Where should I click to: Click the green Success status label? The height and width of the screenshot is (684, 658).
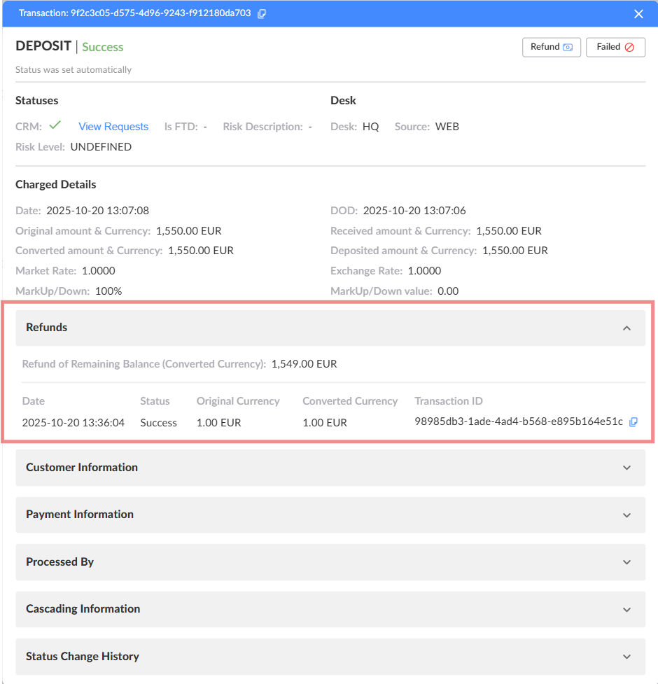point(102,47)
